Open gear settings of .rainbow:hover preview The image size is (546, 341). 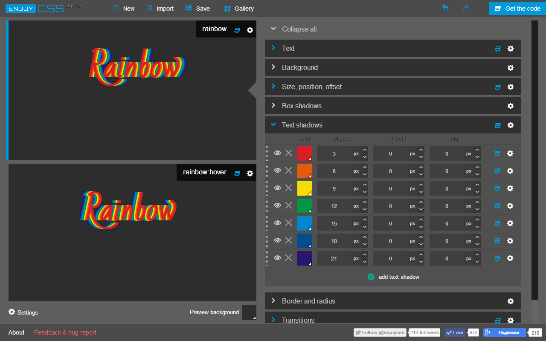click(x=250, y=173)
